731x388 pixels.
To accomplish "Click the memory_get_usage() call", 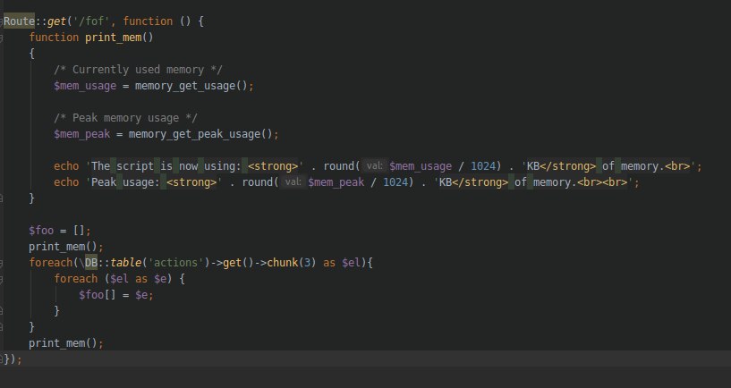I will [191, 86].
